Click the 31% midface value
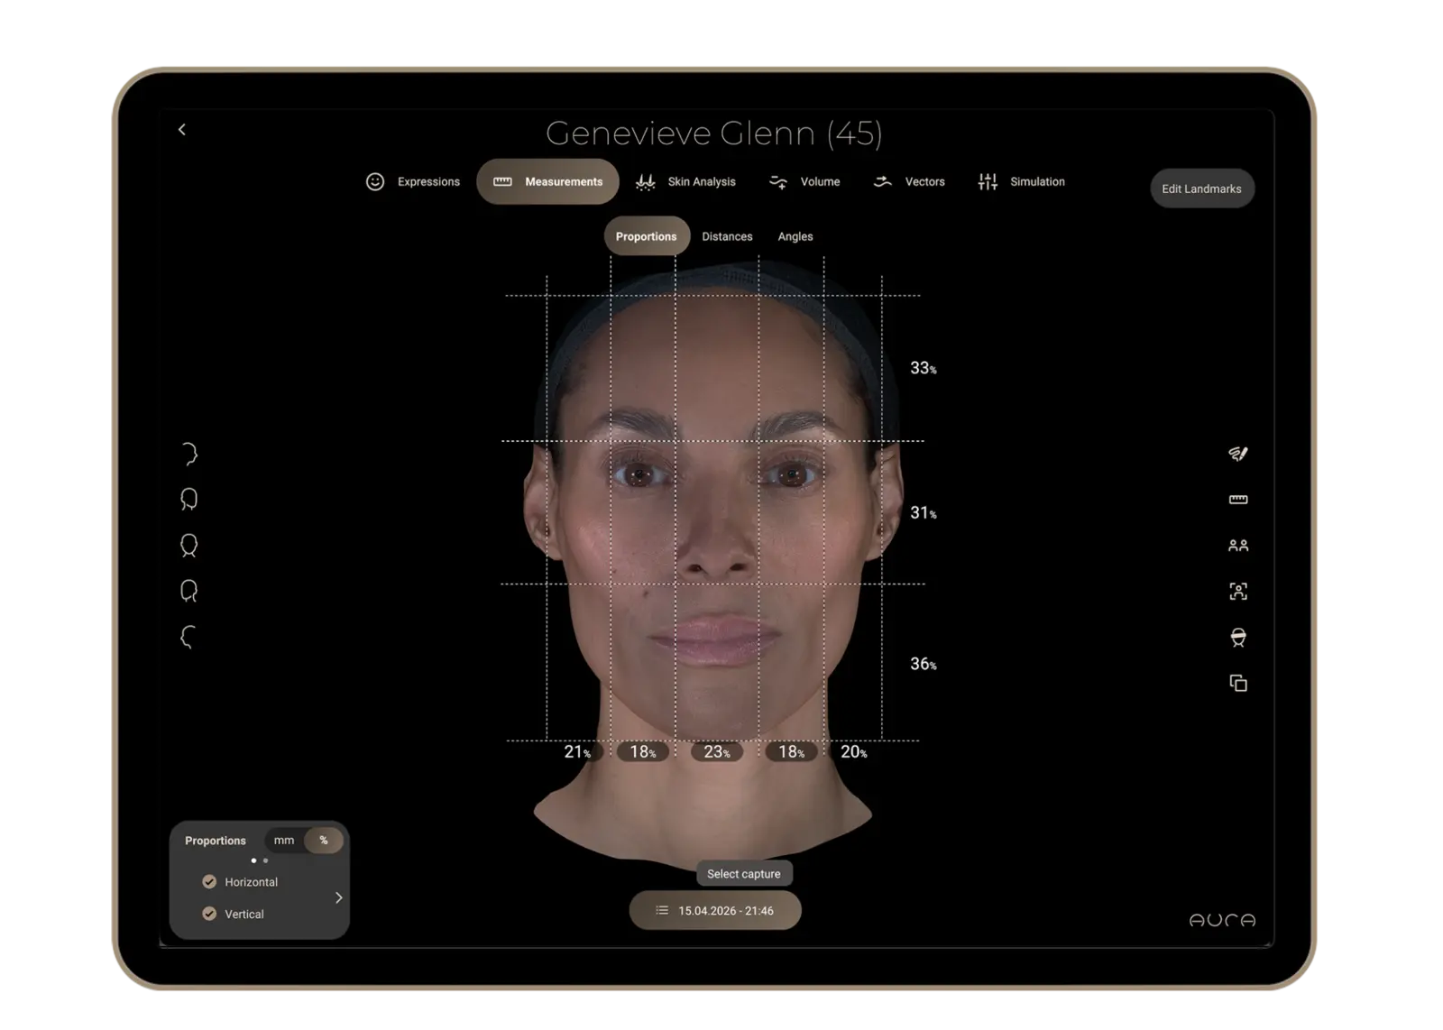This screenshot has width=1443, height=1030. (x=923, y=512)
